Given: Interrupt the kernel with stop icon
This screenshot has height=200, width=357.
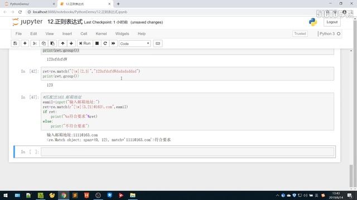Looking at the screenshot, I should point(97,43).
